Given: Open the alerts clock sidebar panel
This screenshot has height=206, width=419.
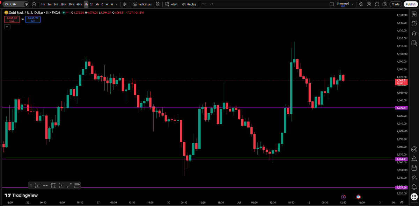Looking at the screenshot, I should coord(414,24).
